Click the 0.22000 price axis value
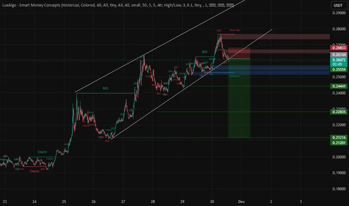The height and width of the screenshot is (206, 349). tap(339, 125)
